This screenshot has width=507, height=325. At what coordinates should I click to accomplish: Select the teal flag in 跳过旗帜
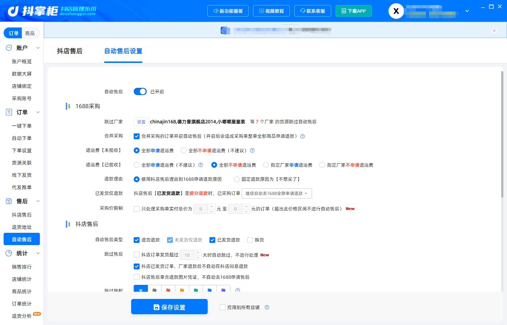196,290
